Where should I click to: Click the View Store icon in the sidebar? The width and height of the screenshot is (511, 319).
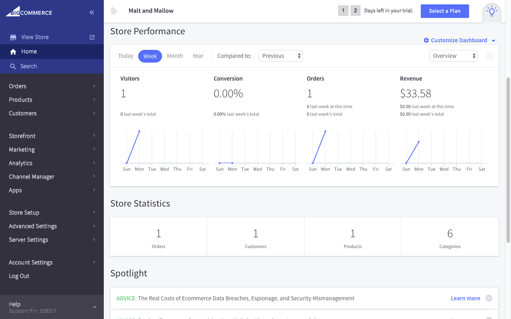13,37
